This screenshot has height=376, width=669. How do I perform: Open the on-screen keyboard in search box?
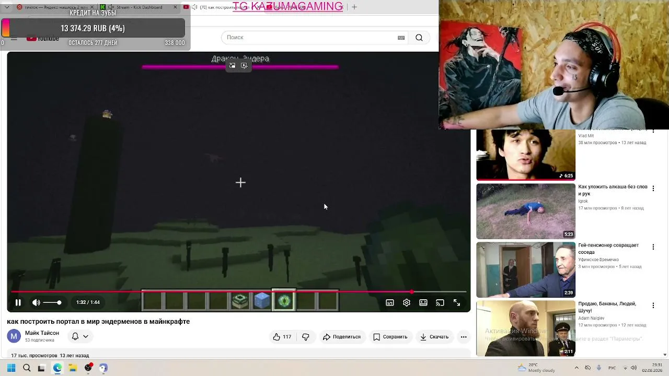pyautogui.click(x=401, y=38)
